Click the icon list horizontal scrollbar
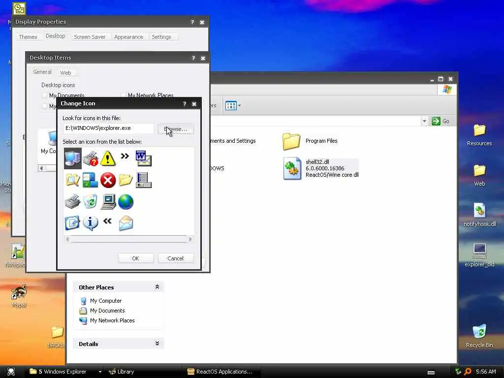504x378 pixels. pyautogui.click(x=128, y=239)
